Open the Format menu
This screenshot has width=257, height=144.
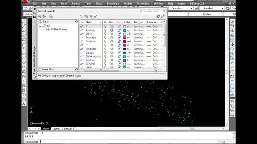[76, 4]
